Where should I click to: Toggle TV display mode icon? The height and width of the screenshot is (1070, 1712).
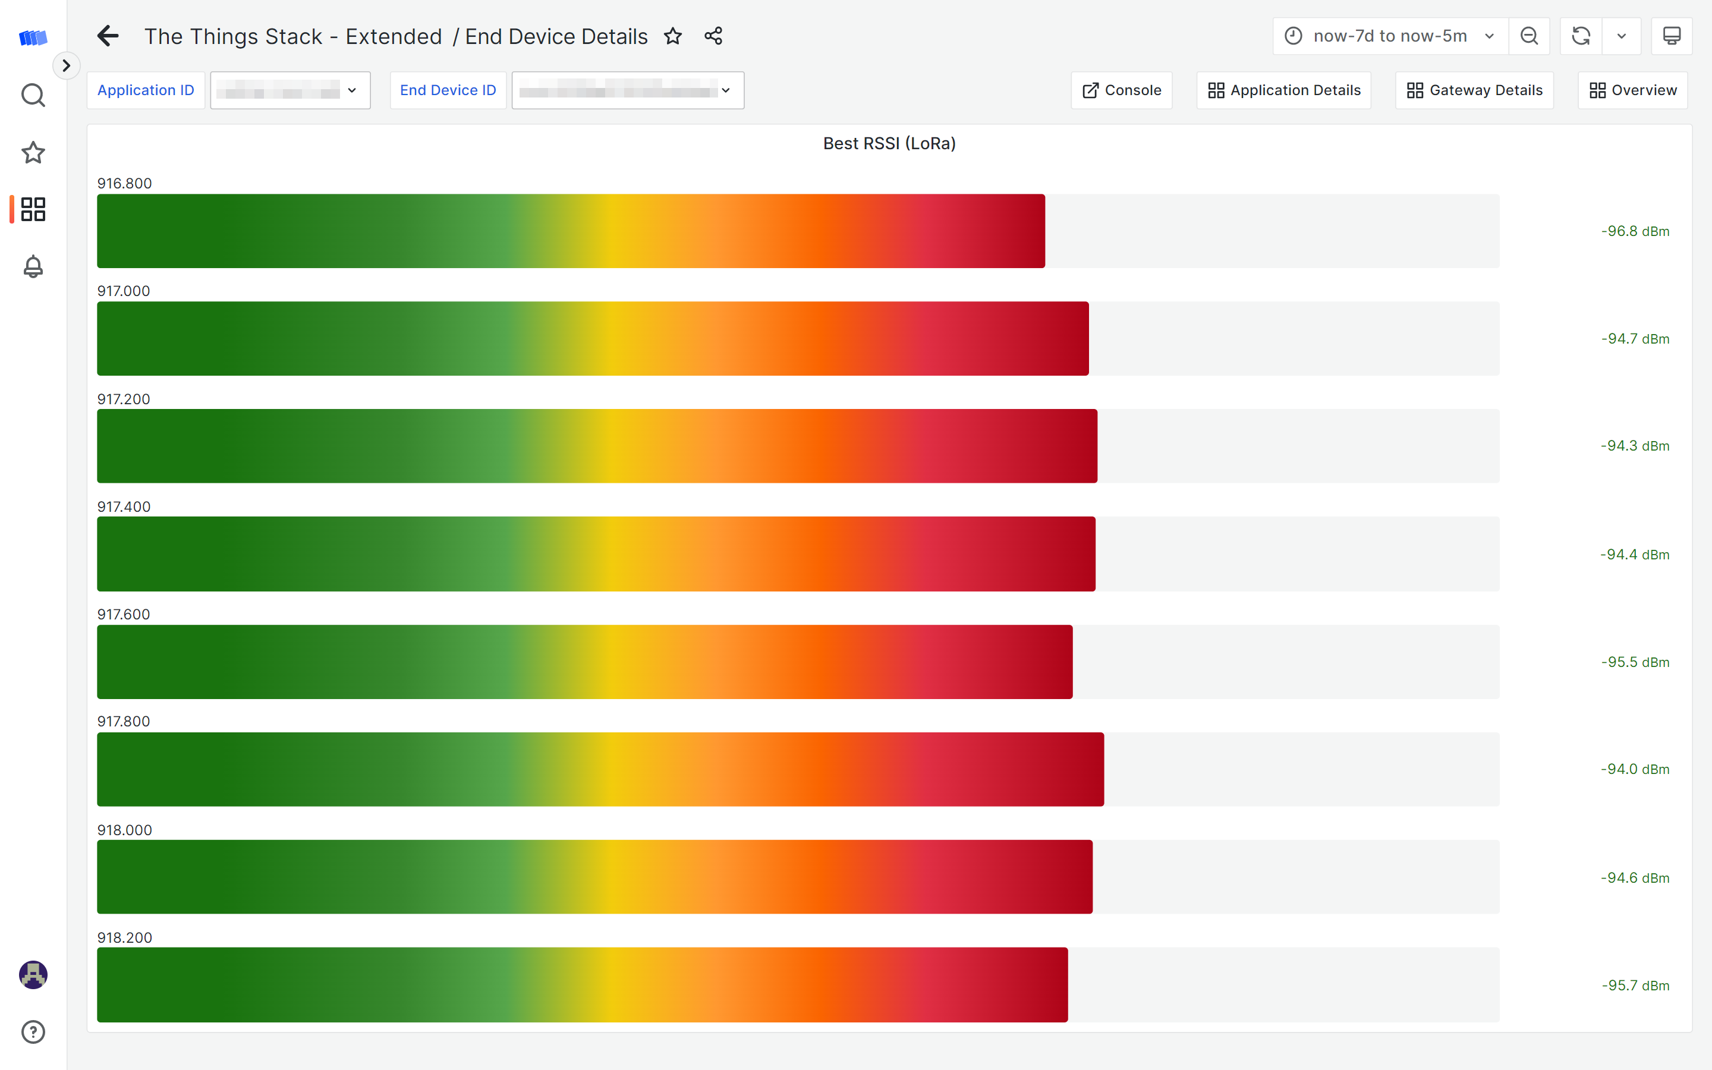click(x=1671, y=36)
